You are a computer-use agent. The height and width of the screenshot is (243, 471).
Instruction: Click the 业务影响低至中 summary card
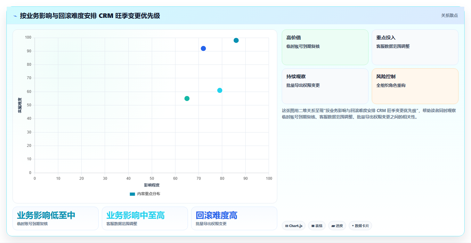tap(55, 218)
